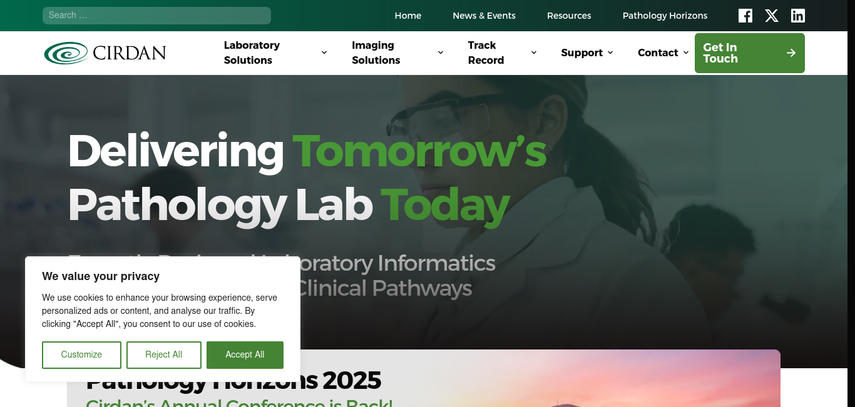Viewport: 855px width, 407px height.
Task: Expand the Laboratory Solutions chevron
Action: click(x=324, y=53)
